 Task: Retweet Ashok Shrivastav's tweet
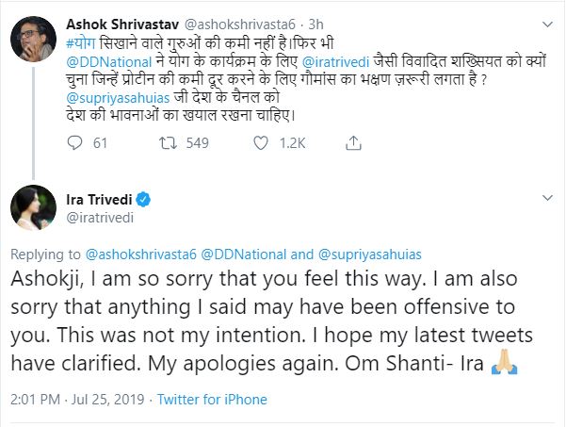click(171, 143)
